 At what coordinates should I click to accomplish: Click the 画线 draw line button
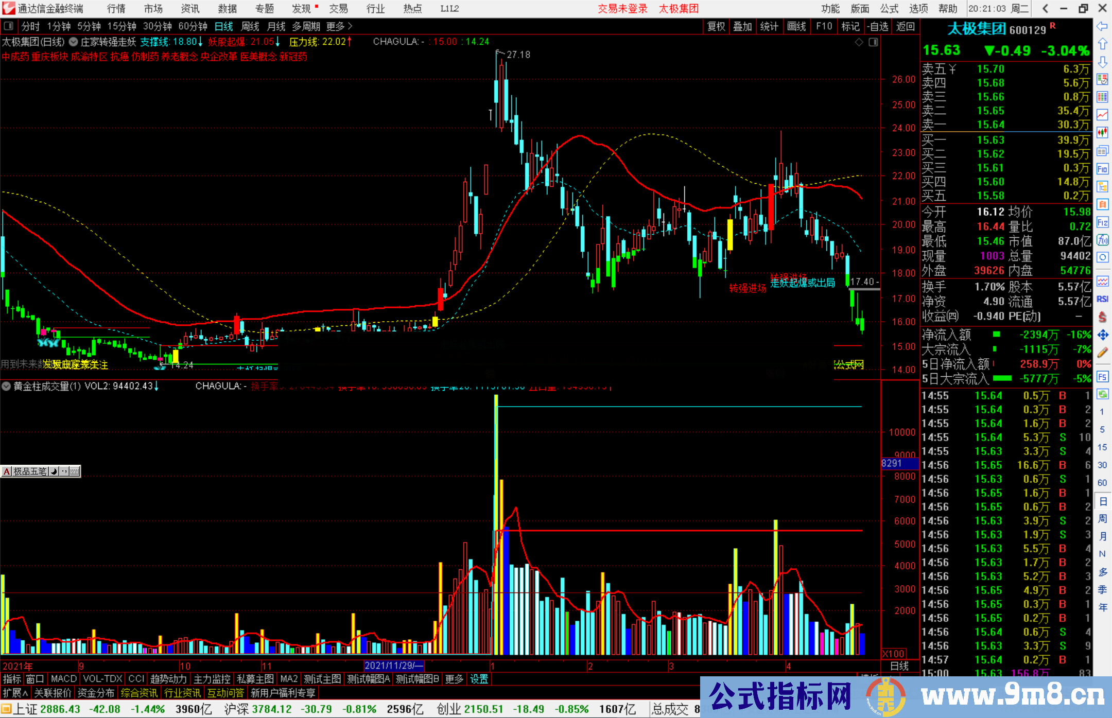[796, 26]
